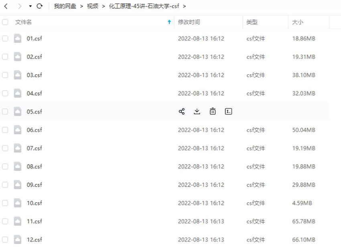Check the box for 11.csf
Screen dimensions: 341x248
point(5,221)
